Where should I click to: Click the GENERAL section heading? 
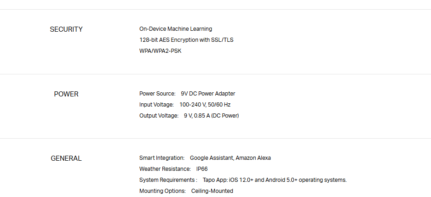[x=66, y=158]
